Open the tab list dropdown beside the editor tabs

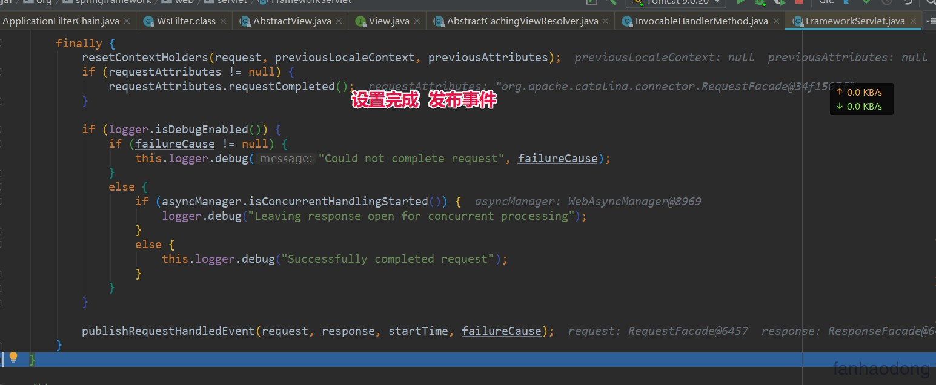[x=930, y=21]
